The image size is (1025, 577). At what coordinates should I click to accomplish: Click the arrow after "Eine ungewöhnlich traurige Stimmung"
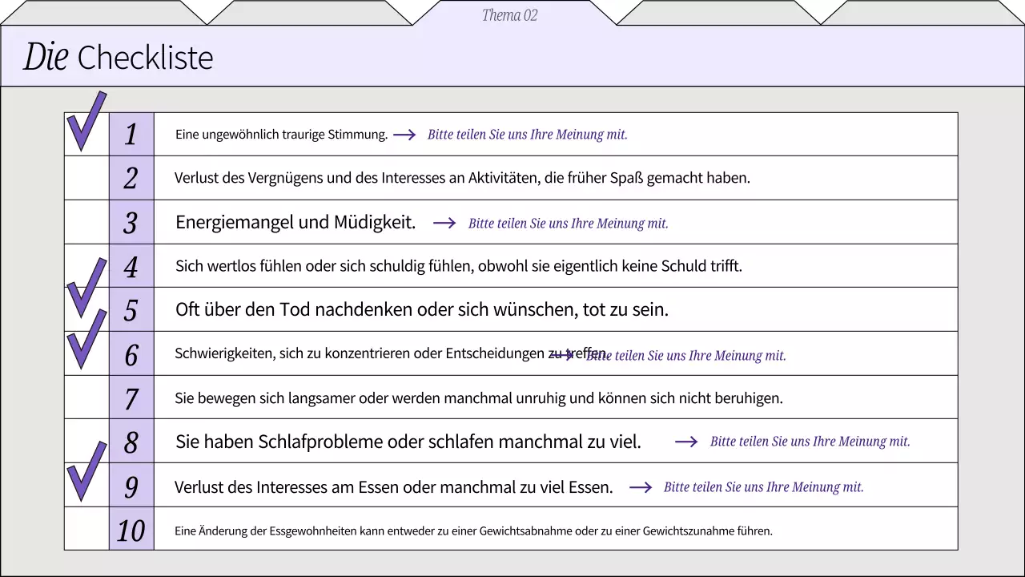tap(405, 135)
